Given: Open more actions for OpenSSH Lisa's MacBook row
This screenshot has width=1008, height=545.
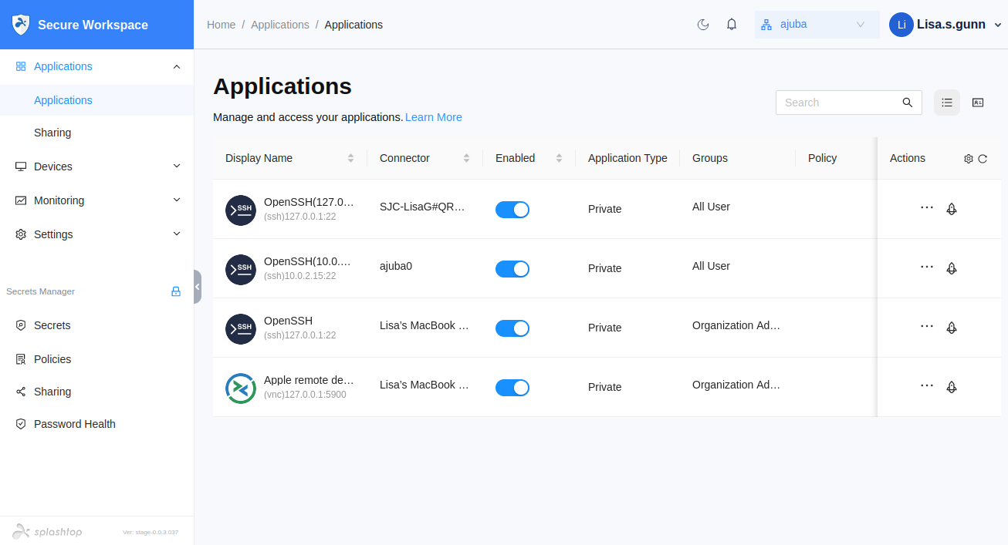Looking at the screenshot, I should [x=927, y=327].
